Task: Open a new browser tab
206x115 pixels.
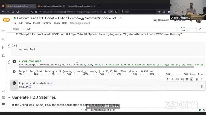Action: click(99, 6)
